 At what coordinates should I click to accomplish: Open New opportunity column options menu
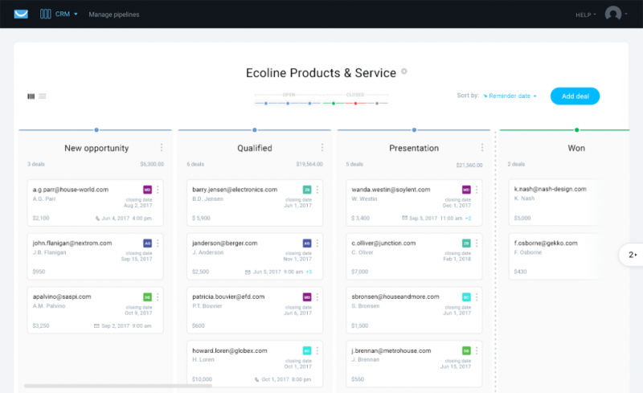click(162, 148)
